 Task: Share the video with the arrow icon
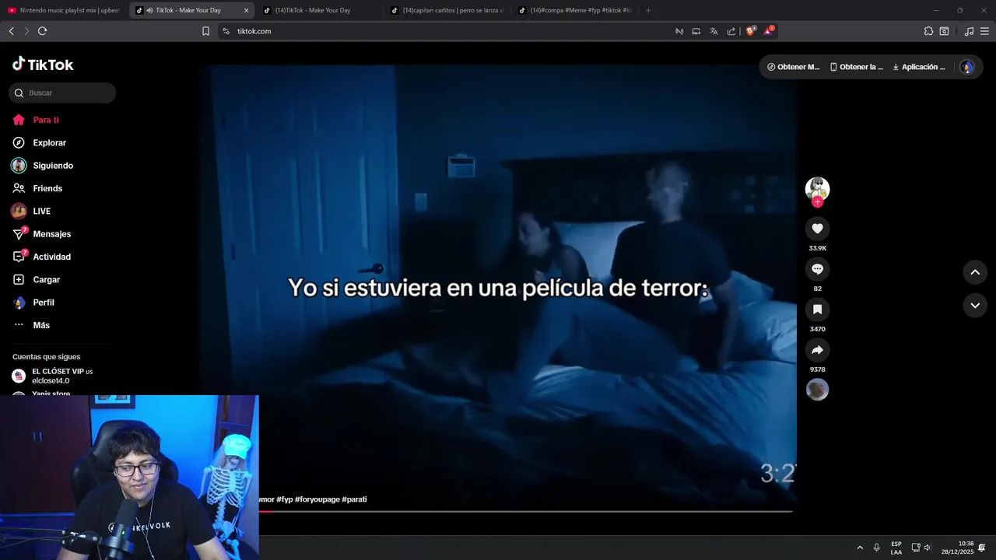coord(817,350)
